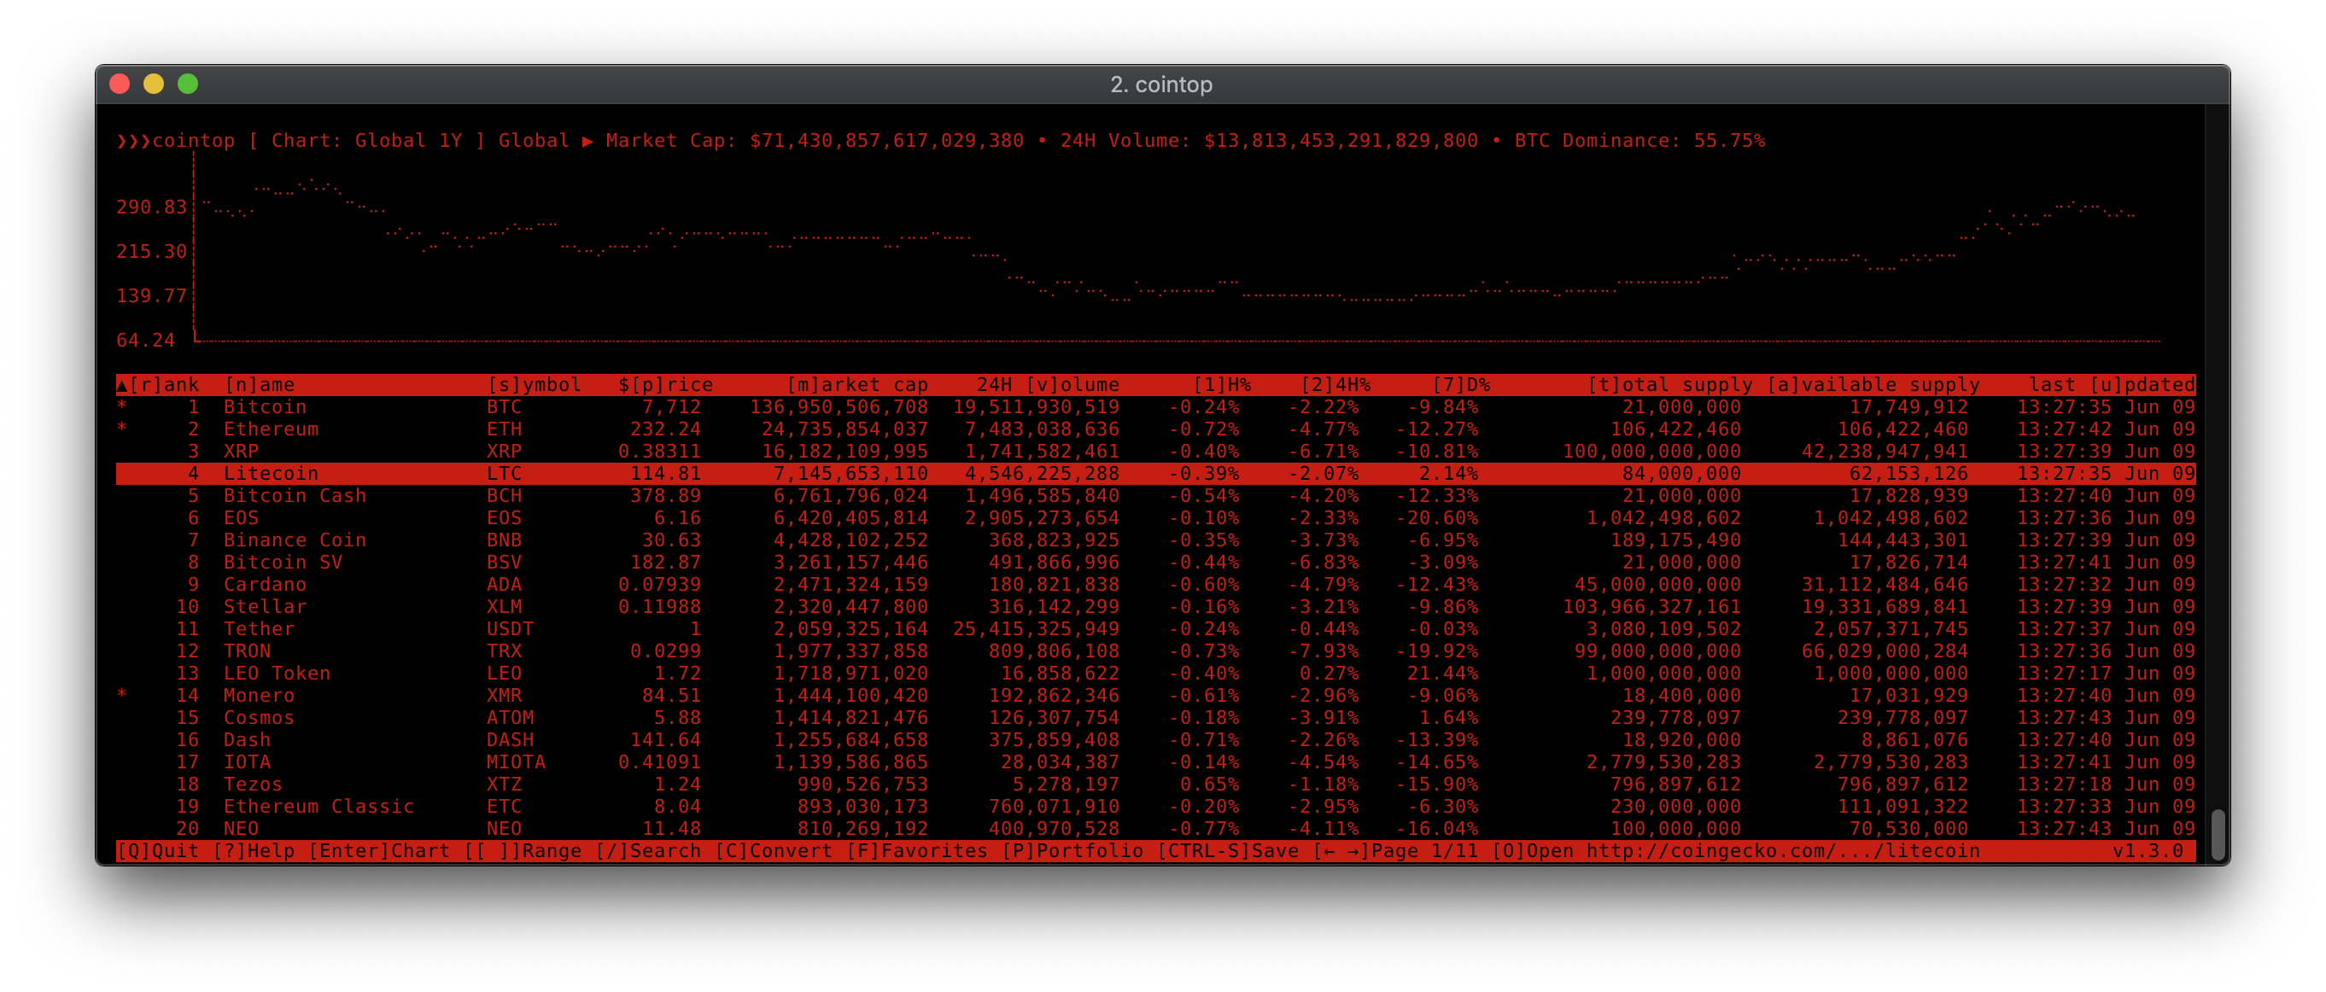Click the Monero row name

click(259, 695)
